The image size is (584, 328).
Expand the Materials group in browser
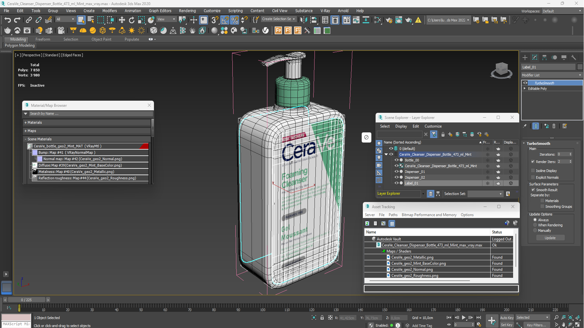tap(26, 122)
